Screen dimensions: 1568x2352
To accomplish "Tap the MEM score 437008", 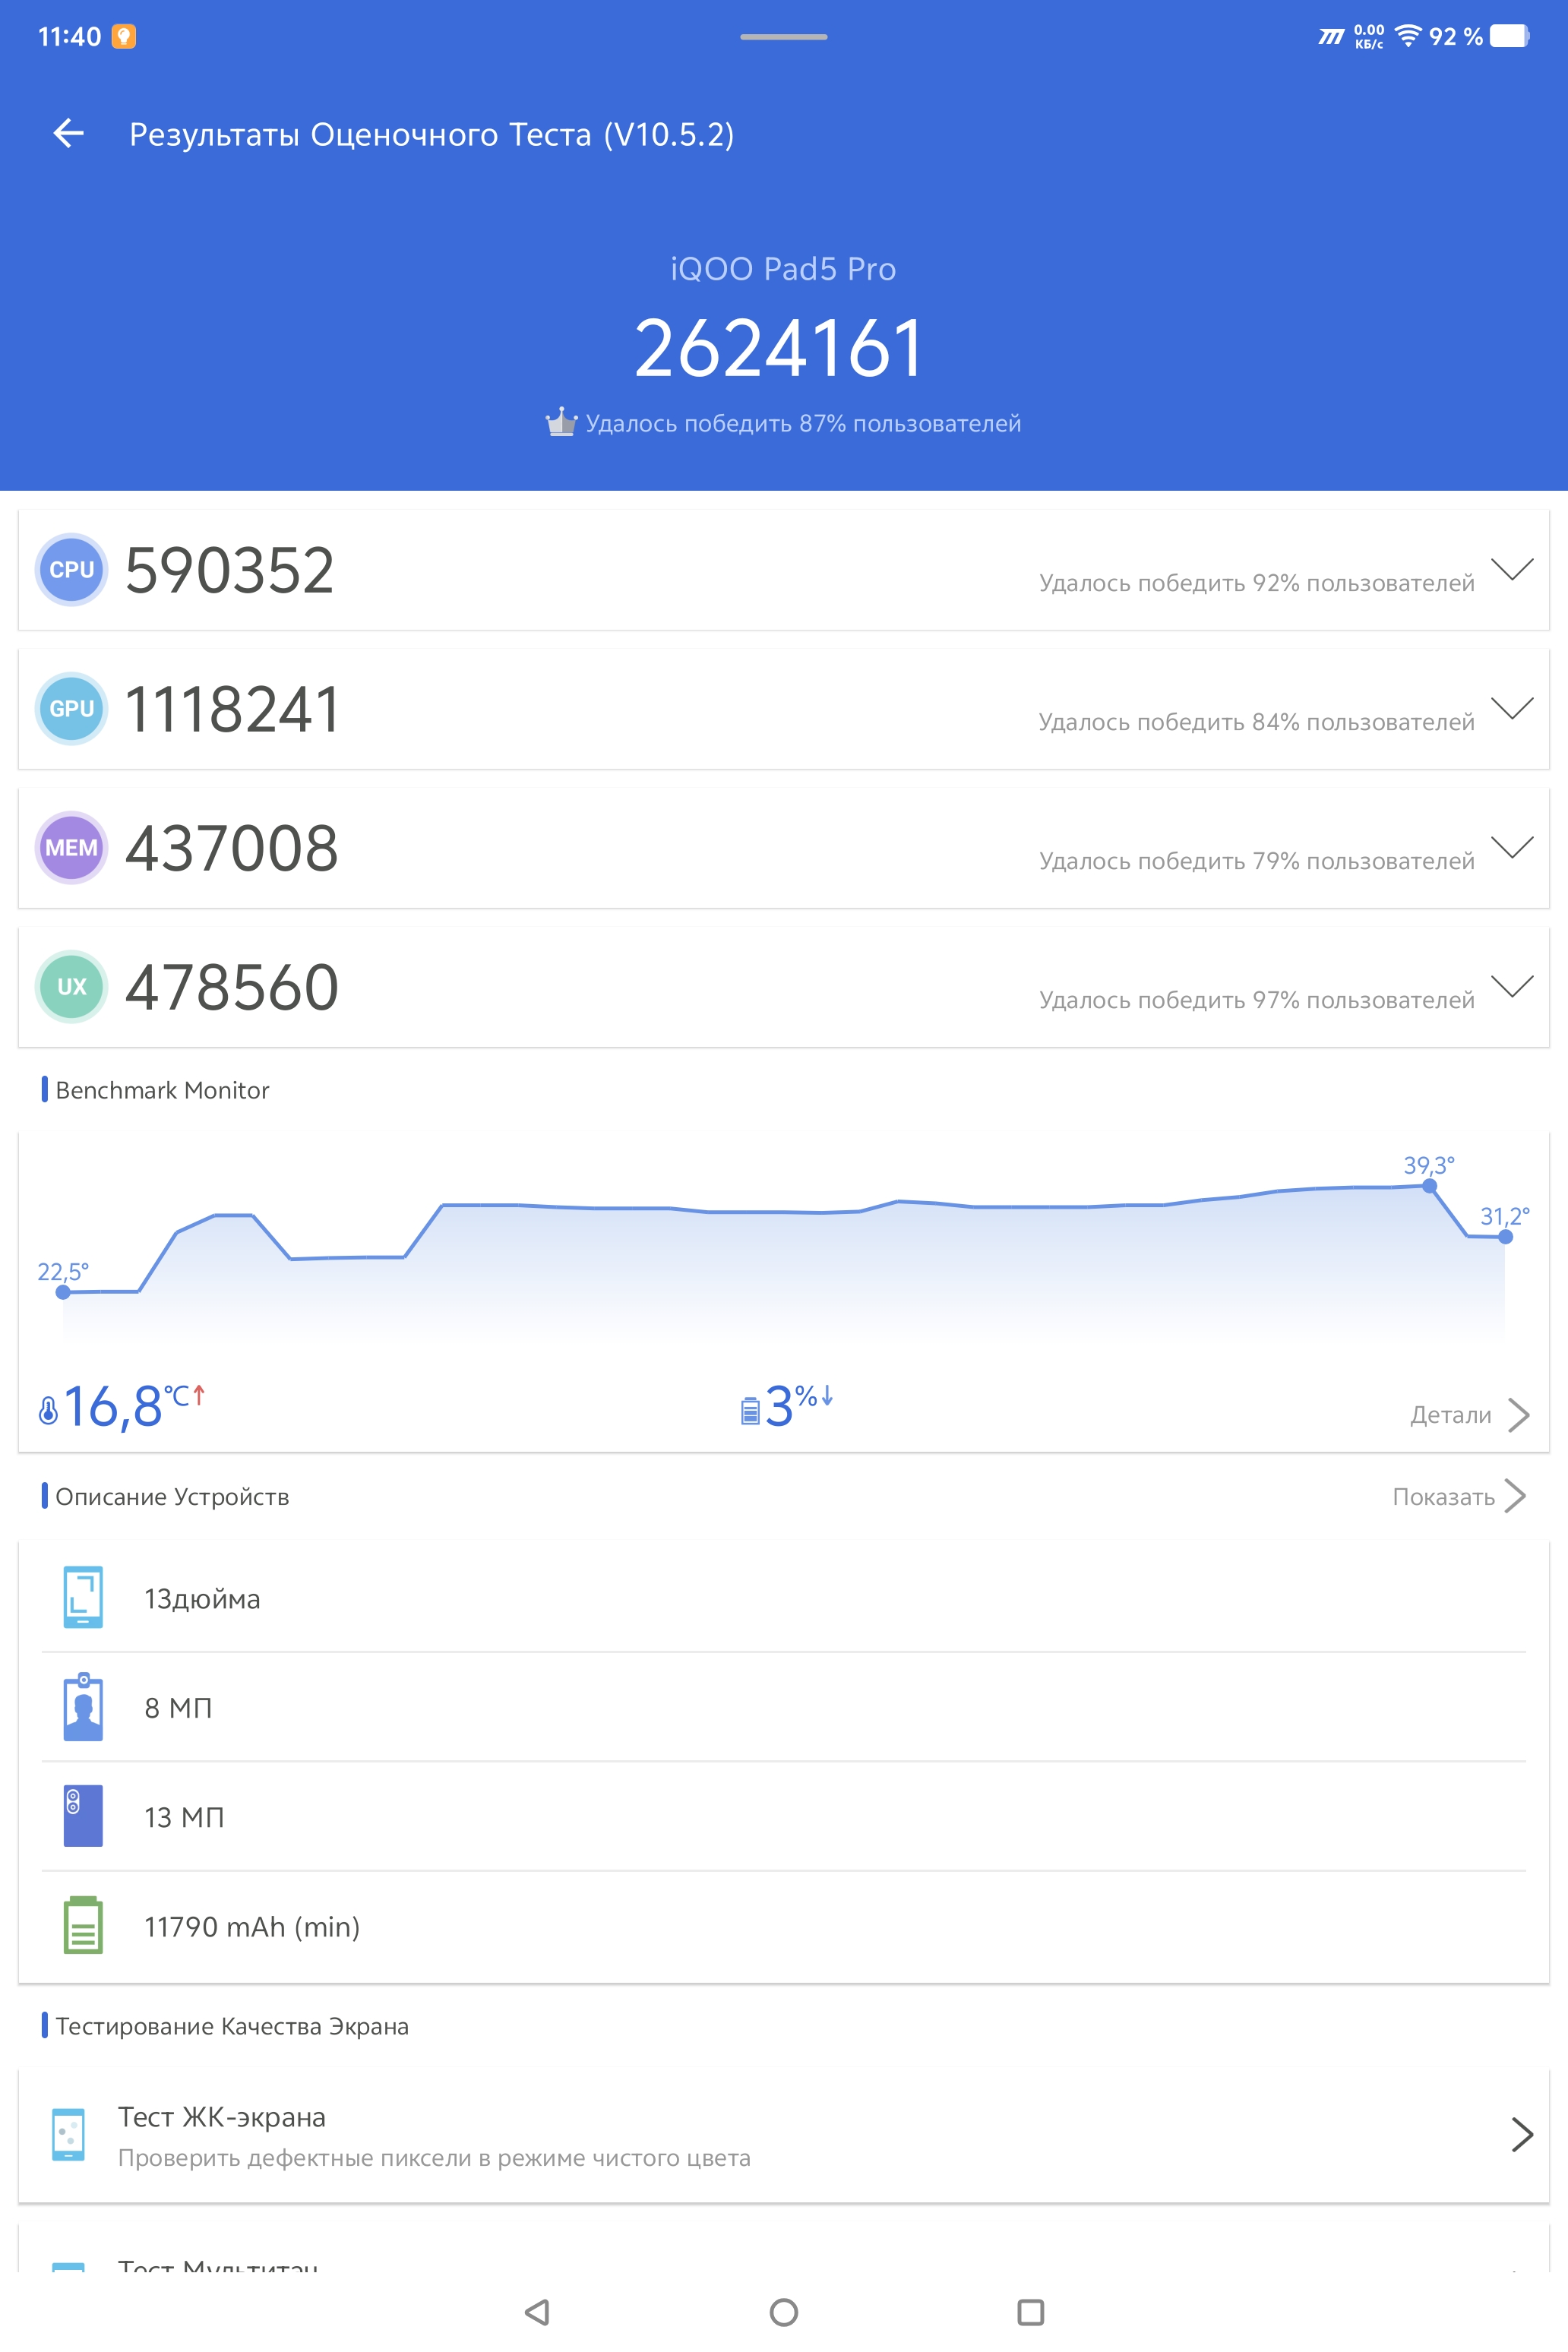I will [x=232, y=848].
